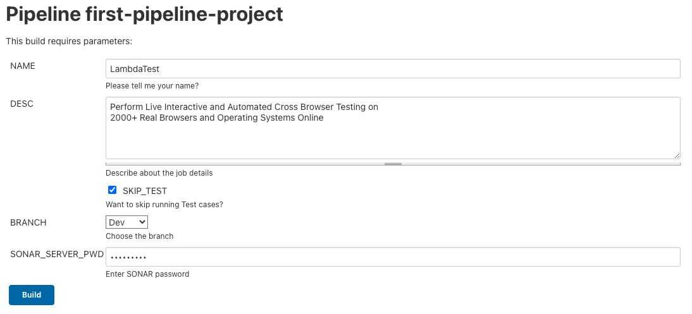Viewport: 692px width, 314px height.
Task: Click 'Want to skip running Test cases?' text
Action: tap(164, 205)
